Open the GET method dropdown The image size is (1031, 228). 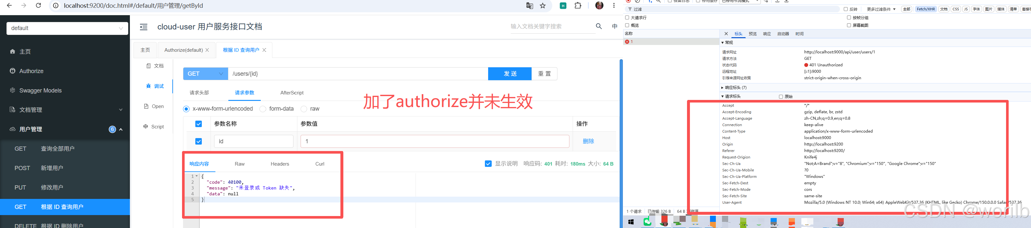click(205, 74)
